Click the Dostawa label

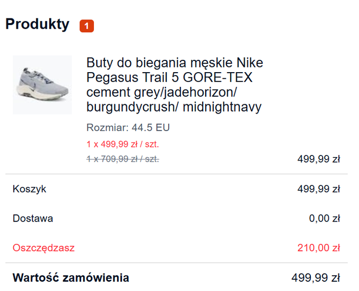(x=33, y=218)
